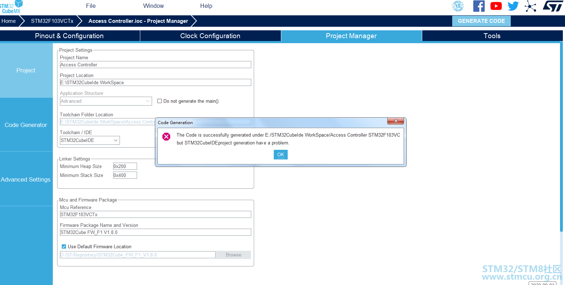Uncheck Use Default Firmware Location
Screen dimensions: 565x285
[64, 246]
